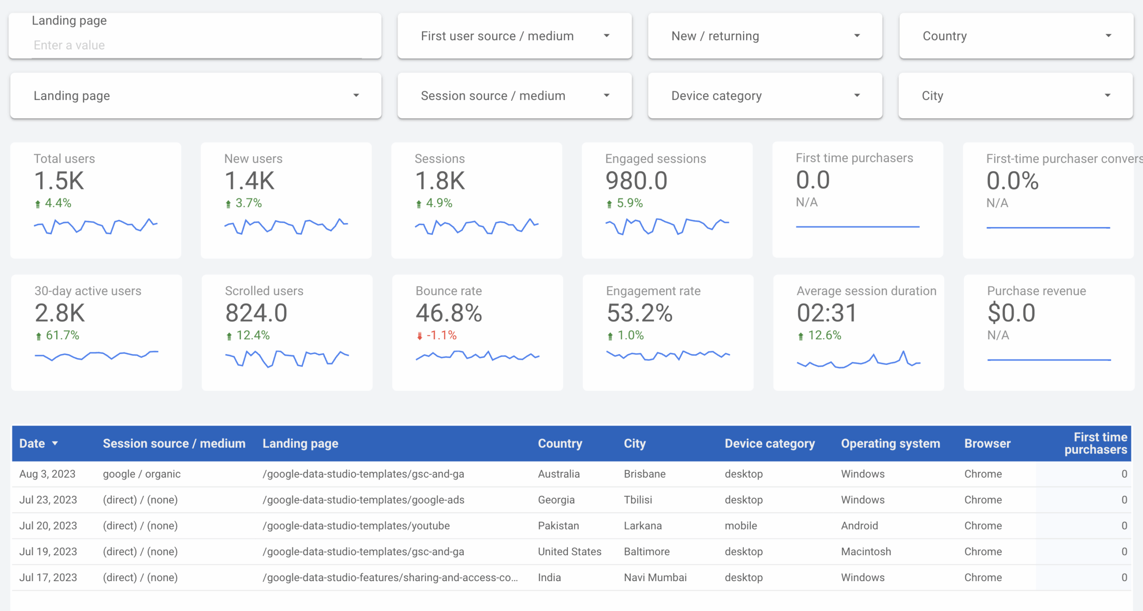Click the Scrolled users trend arrow
This screenshot has height=611, width=1143.
pos(229,336)
